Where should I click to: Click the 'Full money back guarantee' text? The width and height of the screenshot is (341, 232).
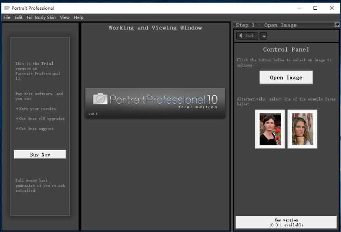click(x=40, y=185)
